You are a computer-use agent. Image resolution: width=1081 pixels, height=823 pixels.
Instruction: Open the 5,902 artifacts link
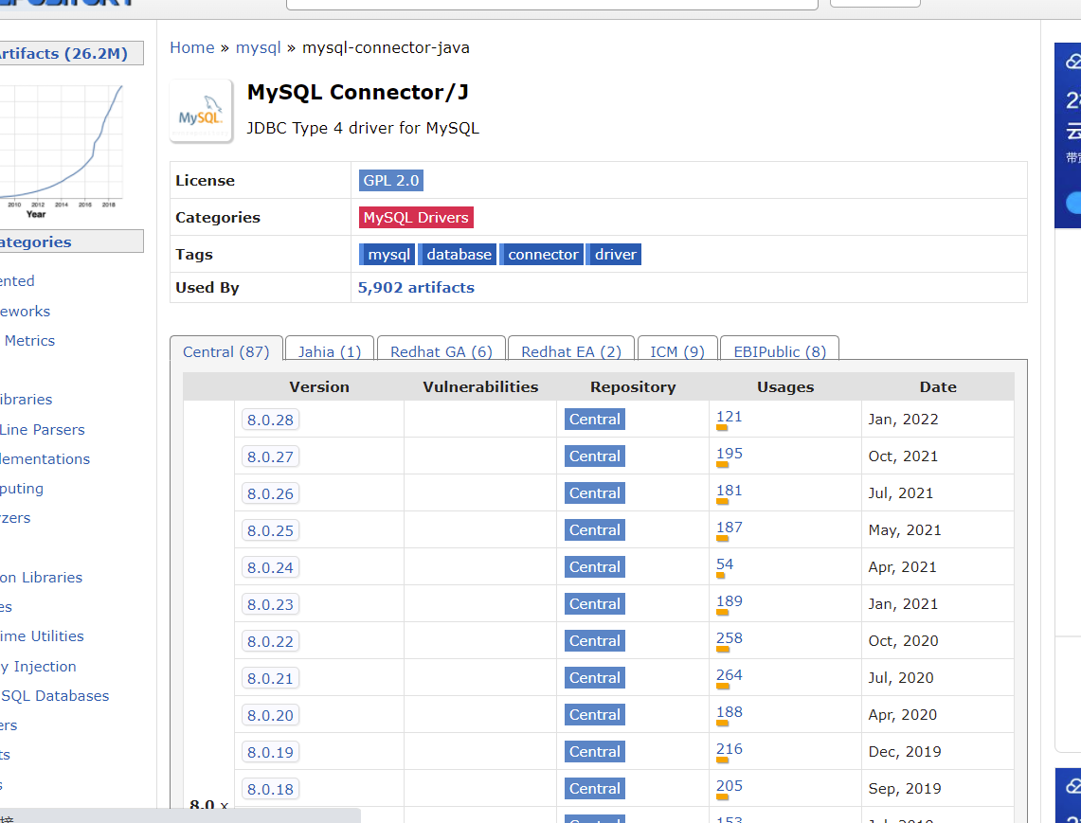(416, 287)
